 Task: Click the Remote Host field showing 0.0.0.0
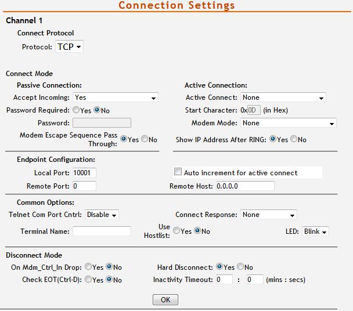(x=245, y=186)
